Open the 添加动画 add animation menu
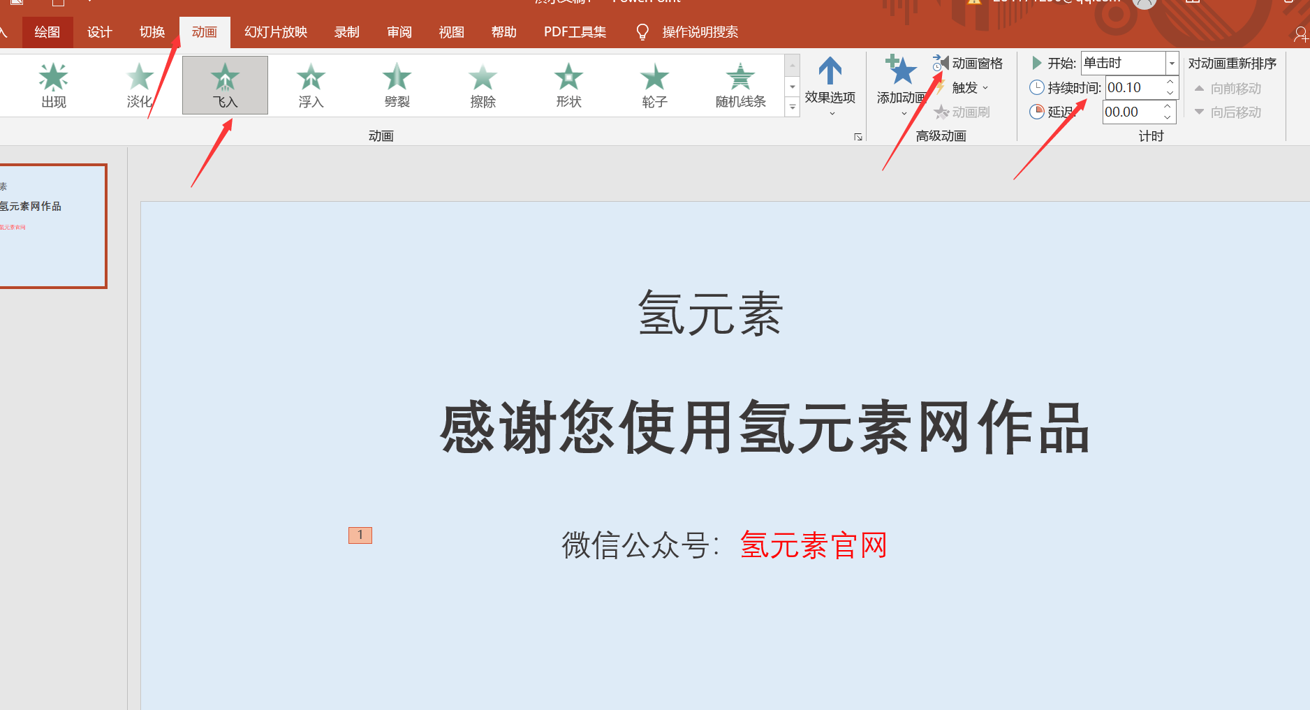 click(901, 87)
